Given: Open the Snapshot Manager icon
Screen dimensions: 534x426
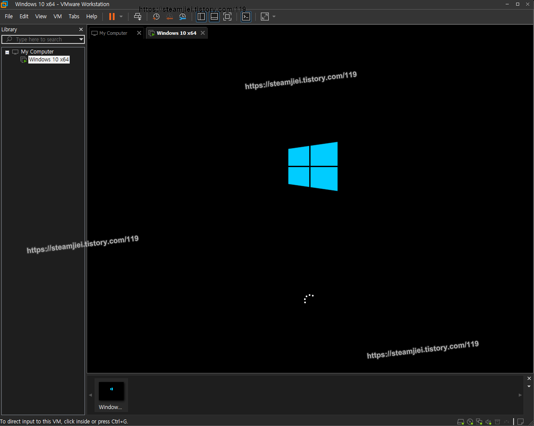Looking at the screenshot, I should coord(183,17).
